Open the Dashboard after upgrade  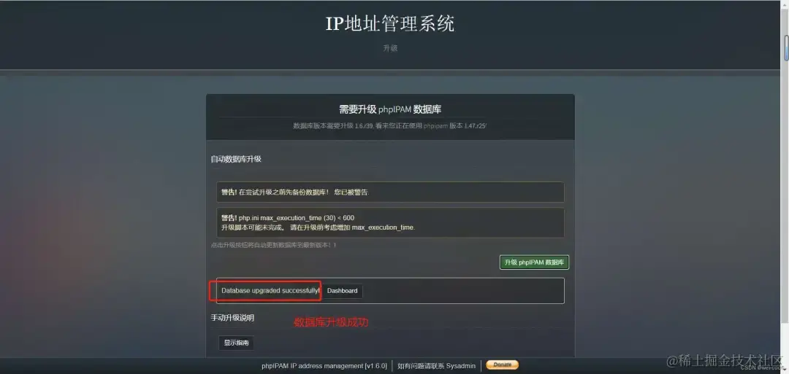coord(342,291)
